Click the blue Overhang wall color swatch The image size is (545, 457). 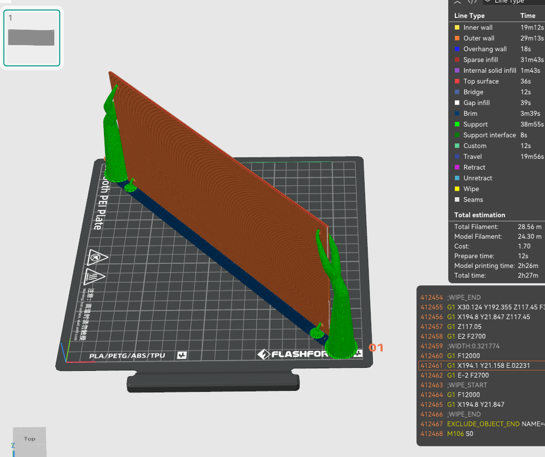(457, 49)
